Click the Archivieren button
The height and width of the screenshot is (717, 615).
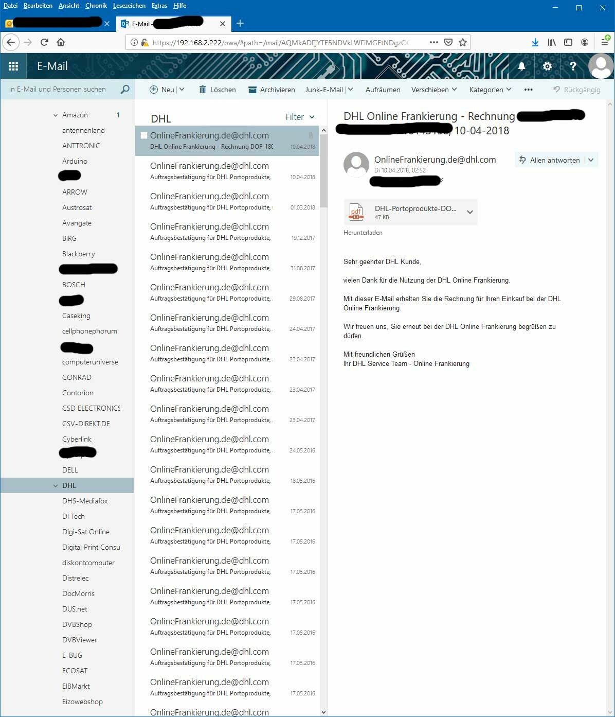click(x=272, y=90)
